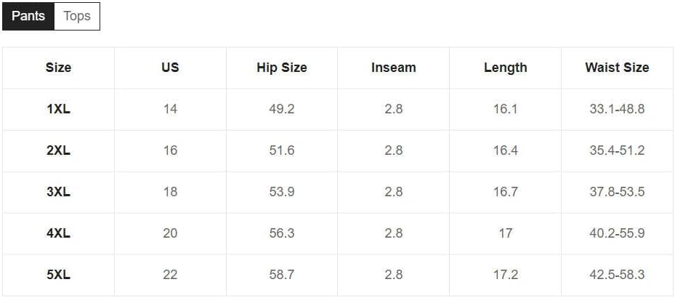
Task: Click the length value 17.2 cell
Action: click(x=506, y=275)
